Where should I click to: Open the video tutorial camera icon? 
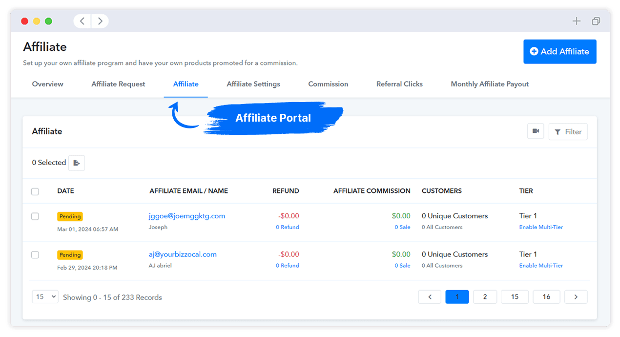pyautogui.click(x=536, y=131)
